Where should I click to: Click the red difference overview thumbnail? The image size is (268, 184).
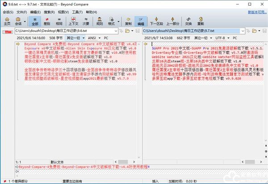(x=8, y=32)
